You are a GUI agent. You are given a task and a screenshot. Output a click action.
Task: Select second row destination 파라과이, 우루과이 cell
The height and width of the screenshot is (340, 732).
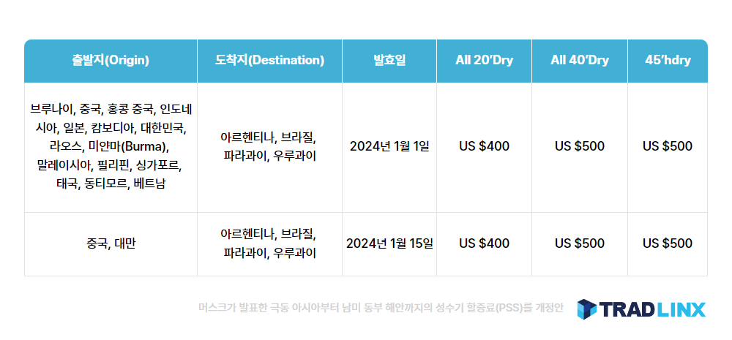pos(270,244)
